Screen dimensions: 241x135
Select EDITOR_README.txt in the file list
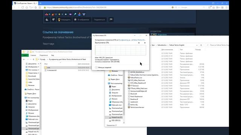point(136,72)
